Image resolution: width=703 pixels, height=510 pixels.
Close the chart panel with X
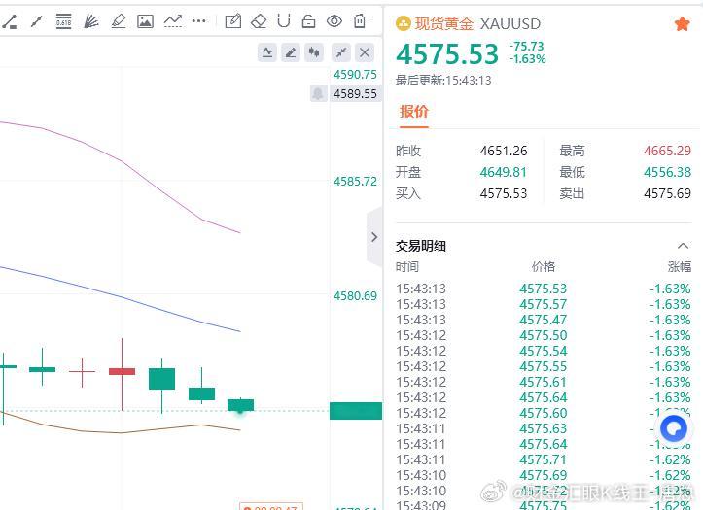pyautogui.click(x=365, y=52)
